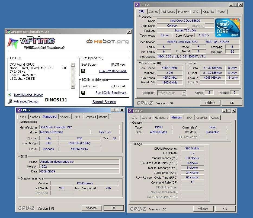Click OK in the CPU tab window
This screenshot has width=253, height=218.
click(232, 103)
